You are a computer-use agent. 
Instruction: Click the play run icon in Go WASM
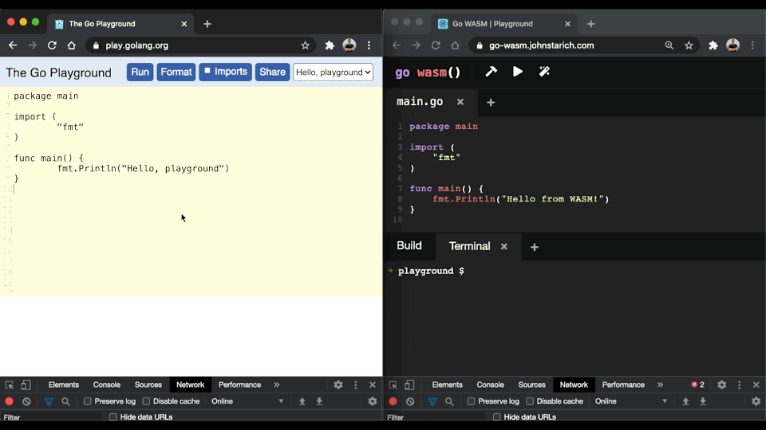tap(517, 72)
